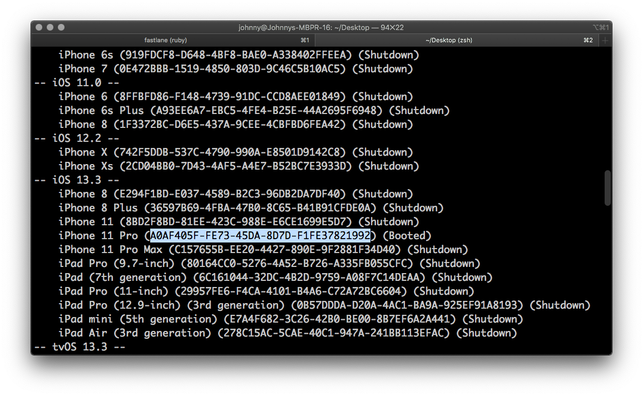Click the '-- iOS 13.3 --' header line
643x396 pixels.
point(76,180)
